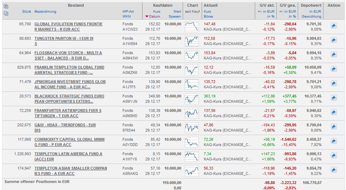
Task: Open action menu for Commodity Capital Global Mining row
Action: click(x=334, y=141)
